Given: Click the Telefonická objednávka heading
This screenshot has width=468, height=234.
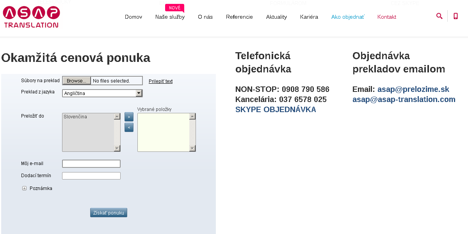Looking at the screenshot, I should [263, 62].
